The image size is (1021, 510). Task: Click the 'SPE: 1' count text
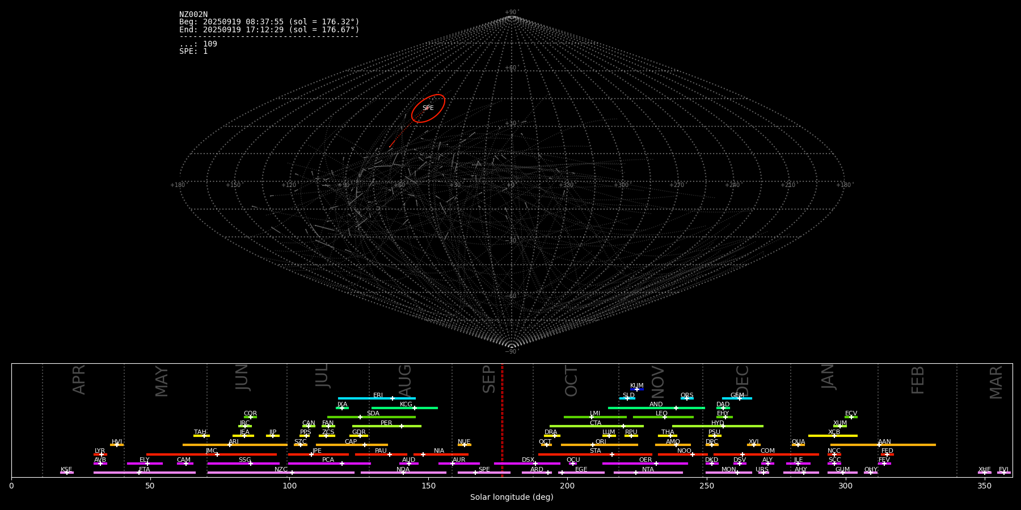(x=193, y=51)
